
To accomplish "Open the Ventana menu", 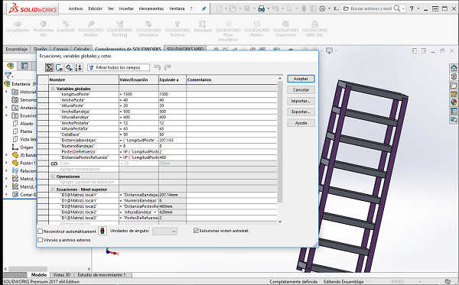I will click(x=177, y=8).
